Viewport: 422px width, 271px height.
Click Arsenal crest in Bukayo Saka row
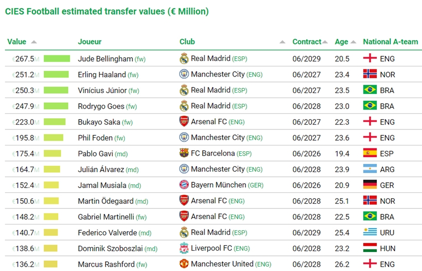184,122
